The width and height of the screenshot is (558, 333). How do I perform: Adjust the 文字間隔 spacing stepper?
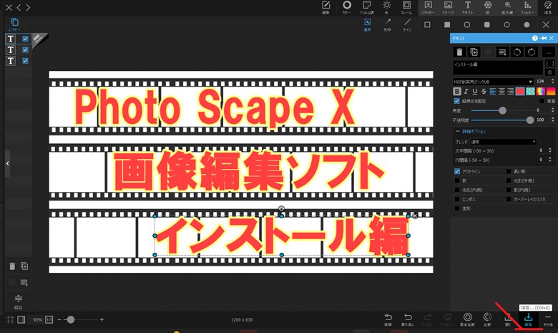coord(550,150)
